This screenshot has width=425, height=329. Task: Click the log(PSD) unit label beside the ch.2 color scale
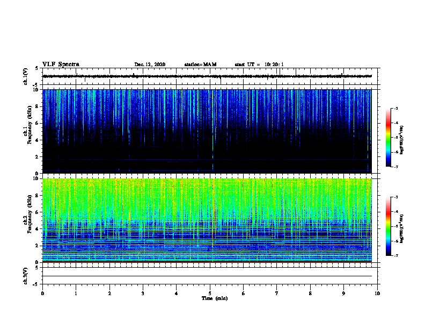[x=402, y=228]
